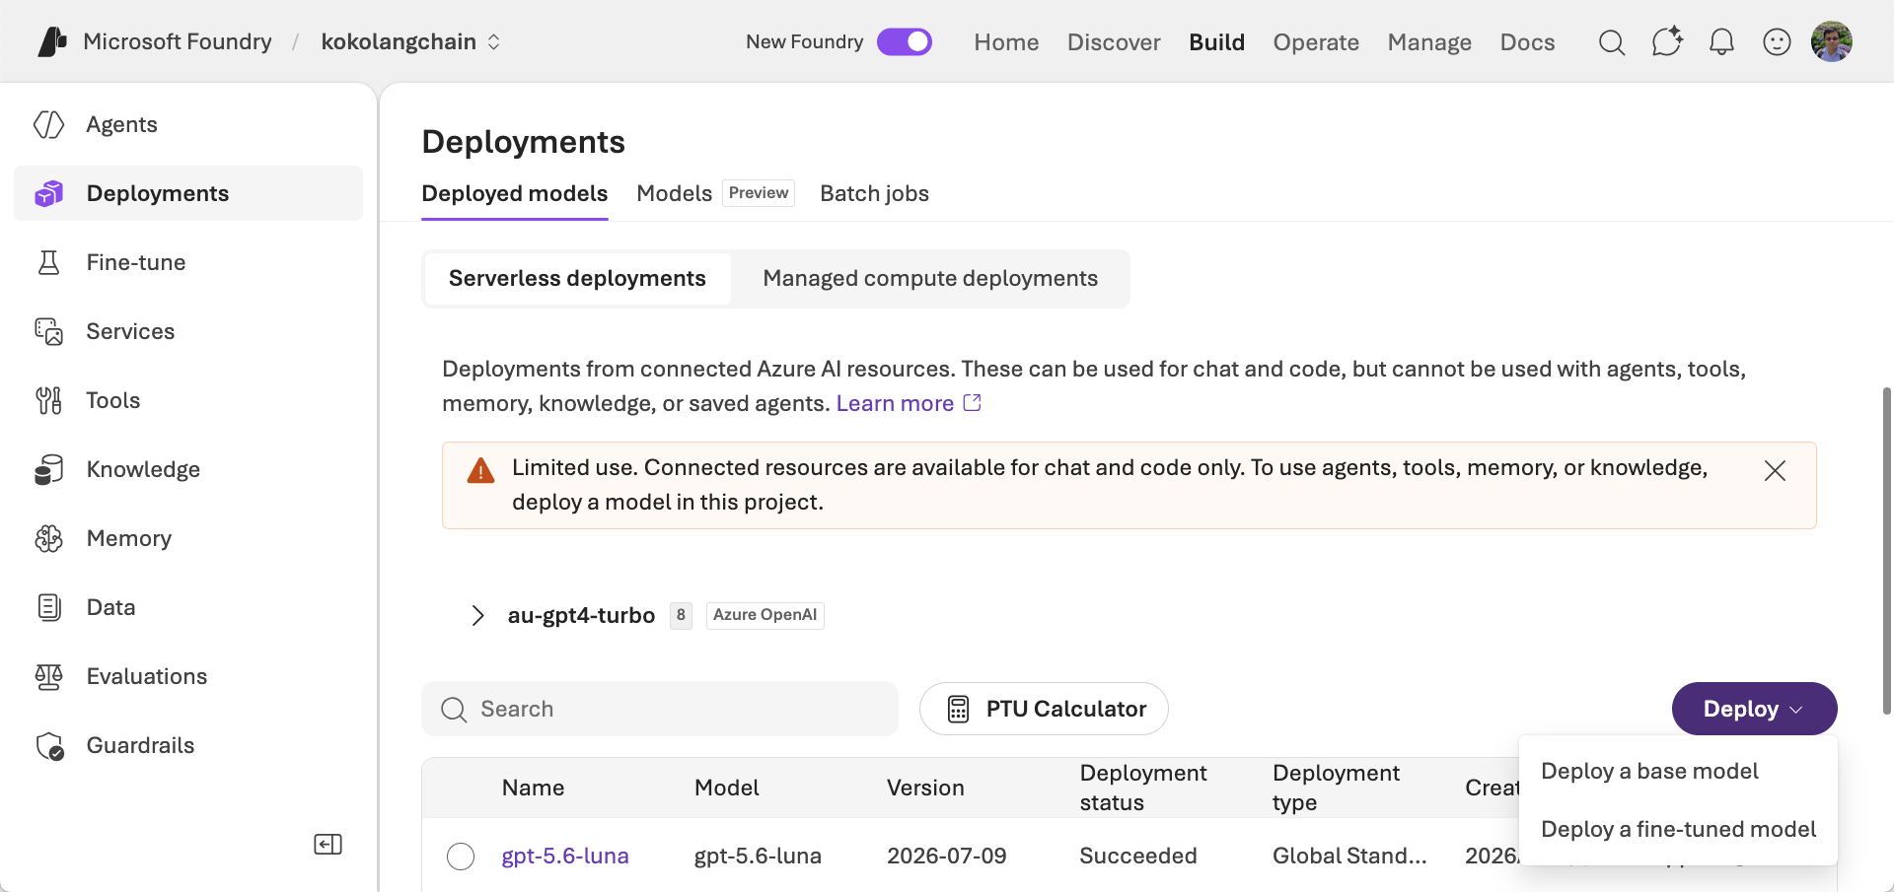Collapse the sidebar with the panel icon

tap(328, 844)
